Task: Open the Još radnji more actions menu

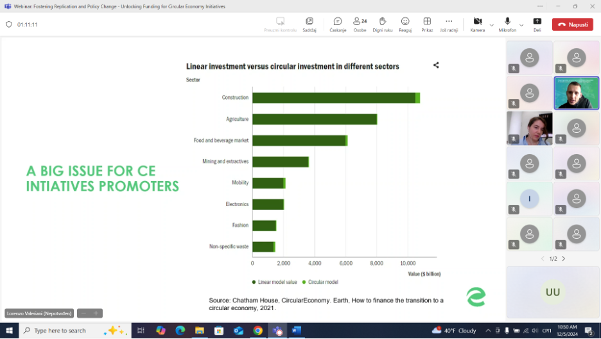Action: click(x=449, y=24)
